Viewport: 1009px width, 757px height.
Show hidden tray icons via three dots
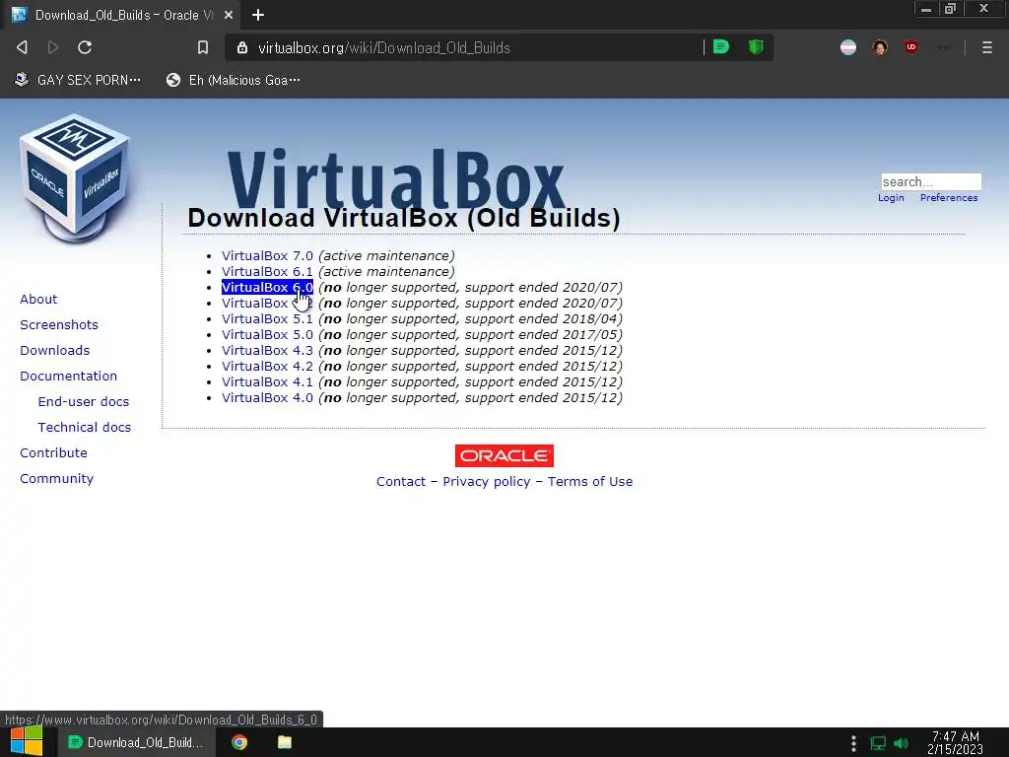(x=853, y=743)
